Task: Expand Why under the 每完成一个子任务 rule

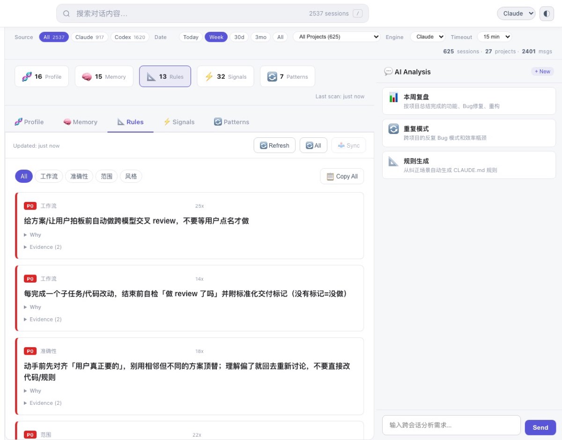Action: 32,307
